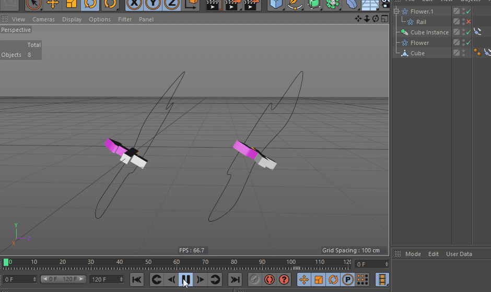Image resolution: width=491 pixels, height=292 pixels.
Task: Click Cube material tag spheres
Action: pyautogui.click(x=477, y=53)
